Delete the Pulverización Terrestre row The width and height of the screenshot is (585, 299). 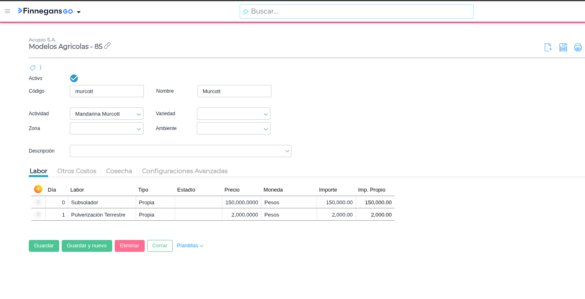pyautogui.click(x=38, y=215)
